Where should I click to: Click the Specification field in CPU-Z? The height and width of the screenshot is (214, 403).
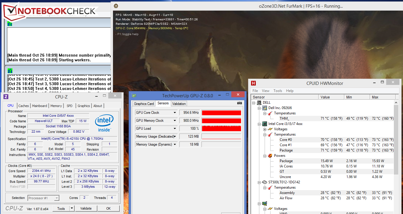pos(72,139)
